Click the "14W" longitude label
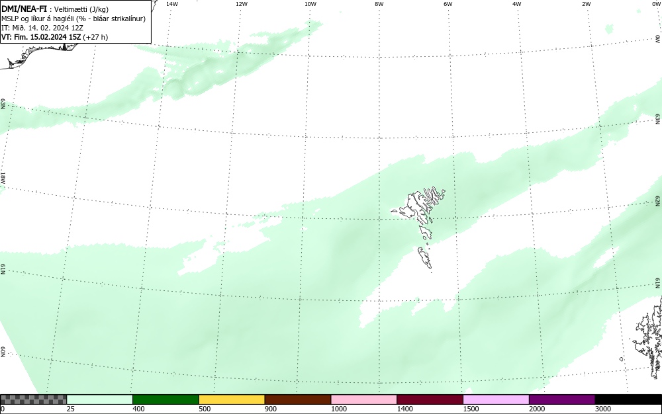The image size is (662, 414). [x=172, y=4]
